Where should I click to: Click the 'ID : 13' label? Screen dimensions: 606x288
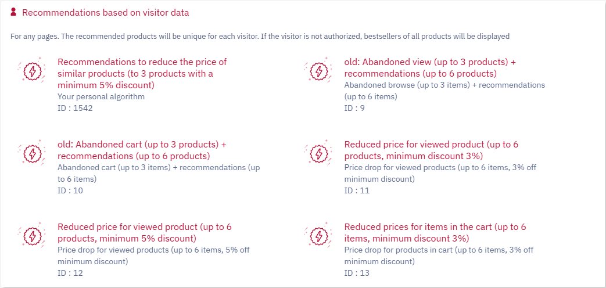(x=357, y=273)
